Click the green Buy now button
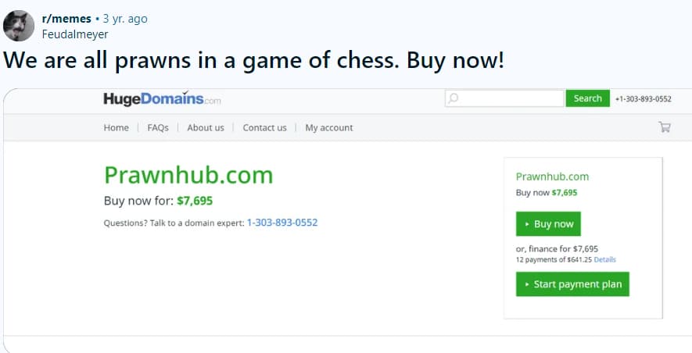This screenshot has height=353, width=692. [x=548, y=224]
